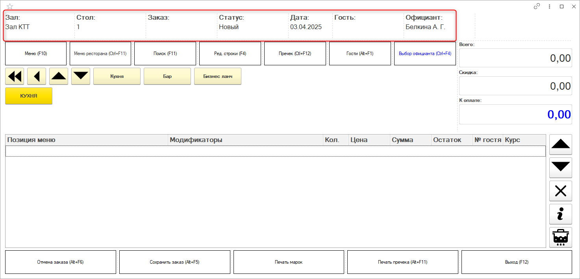The image size is (580, 279).
Task: Add window to favorites with star icon
Action: (10, 6)
